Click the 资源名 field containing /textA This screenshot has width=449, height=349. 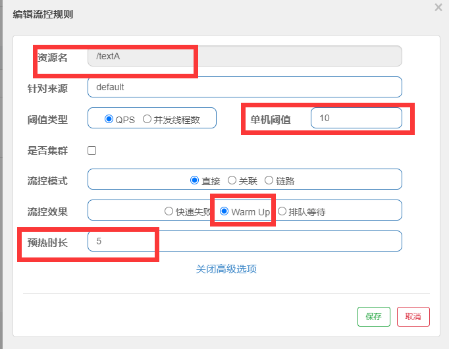tap(245, 56)
